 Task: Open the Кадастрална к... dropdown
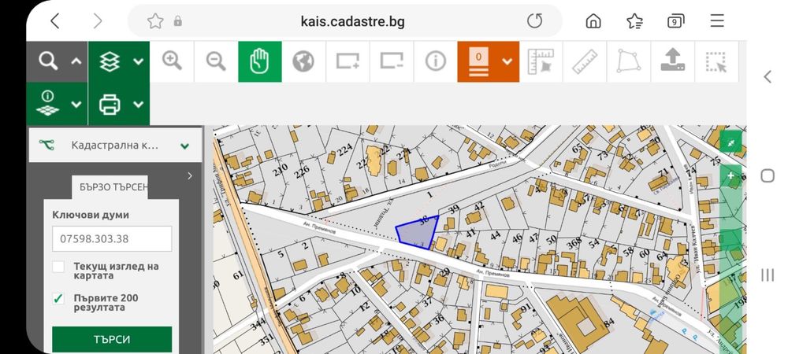coord(115,146)
